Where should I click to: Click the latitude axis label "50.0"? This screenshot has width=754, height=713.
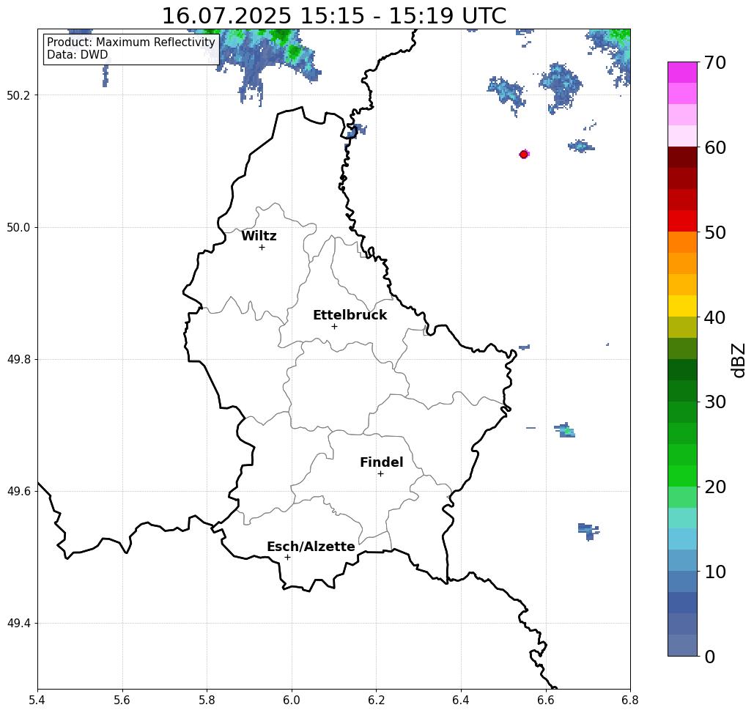[x=18, y=227]
